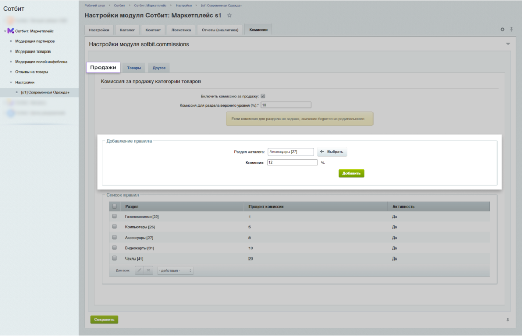Open Модерация товаров in sidebar
Viewport: 522px width, 336px height.
click(x=33, y=51)
